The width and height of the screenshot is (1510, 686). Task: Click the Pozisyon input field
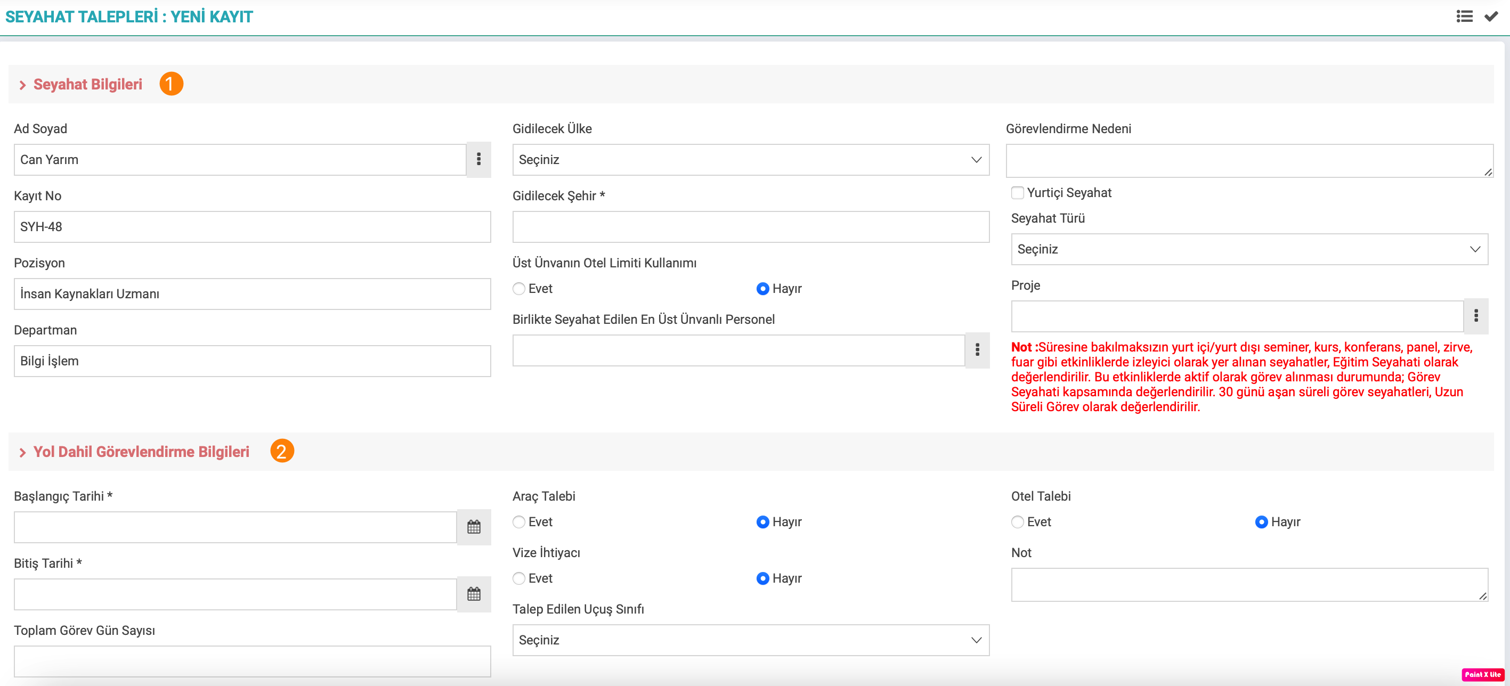[252, 294]
